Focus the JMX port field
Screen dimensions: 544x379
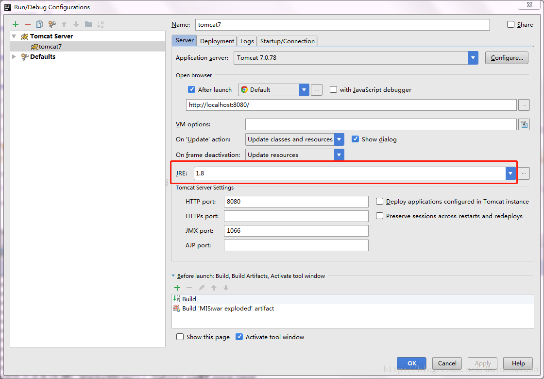click(x=296, y=230)
